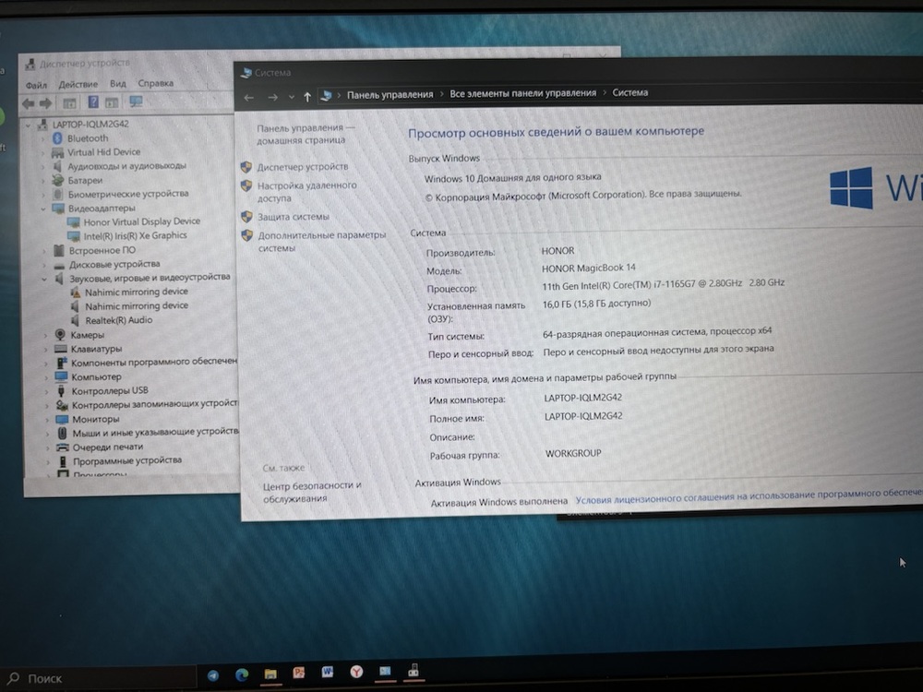This screenshot has width=923, height=692.
Task: Open the Вид menu in Device Manager
Action: point(116,83)
